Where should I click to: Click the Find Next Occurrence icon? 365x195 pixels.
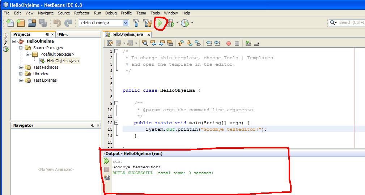tap(162, 43)
